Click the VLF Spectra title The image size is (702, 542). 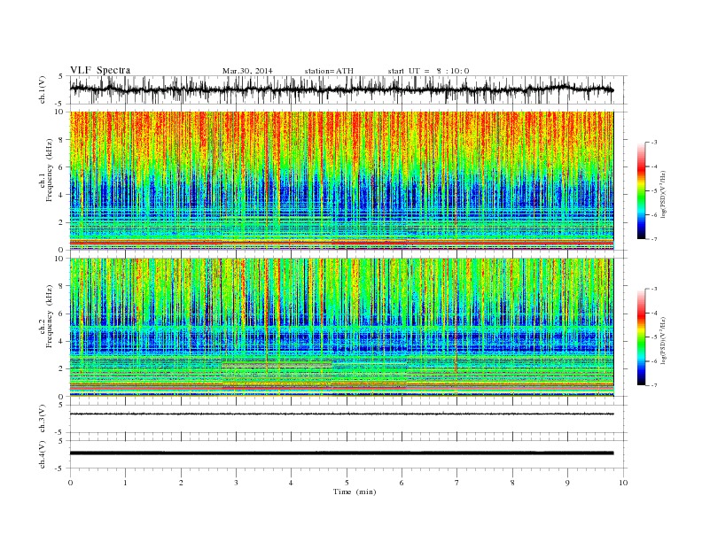[100, 70]
